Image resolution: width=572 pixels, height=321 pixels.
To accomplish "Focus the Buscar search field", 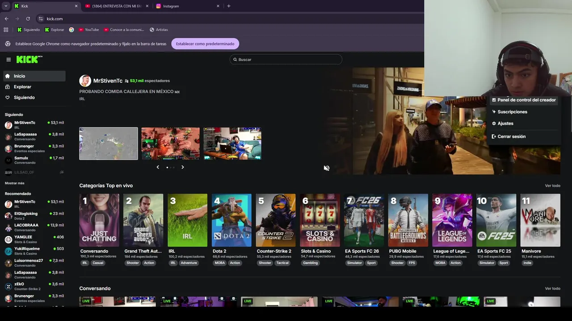I will pos(286,59).
